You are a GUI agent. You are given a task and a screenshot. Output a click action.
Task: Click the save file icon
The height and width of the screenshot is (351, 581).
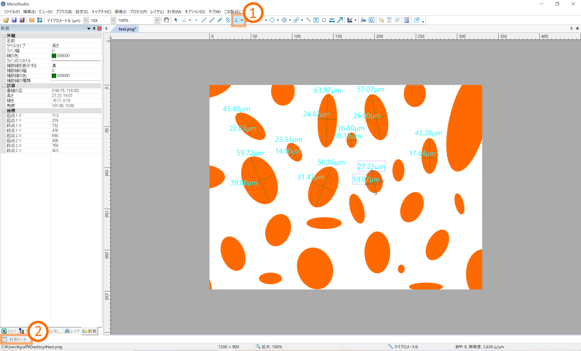click(14, 20)
